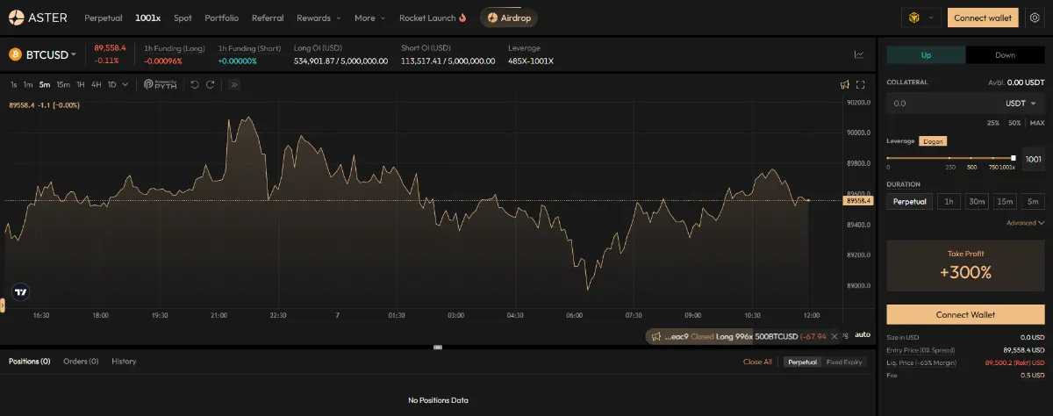This screenshot has height=416, width=1053.
Task: Expand the Advanced options section
Action: 1024,223
